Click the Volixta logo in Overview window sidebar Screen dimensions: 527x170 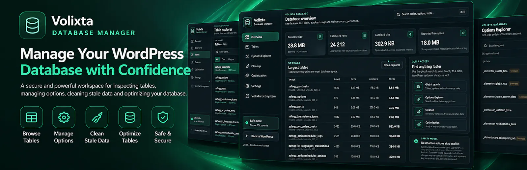click(x=247, y=22)
